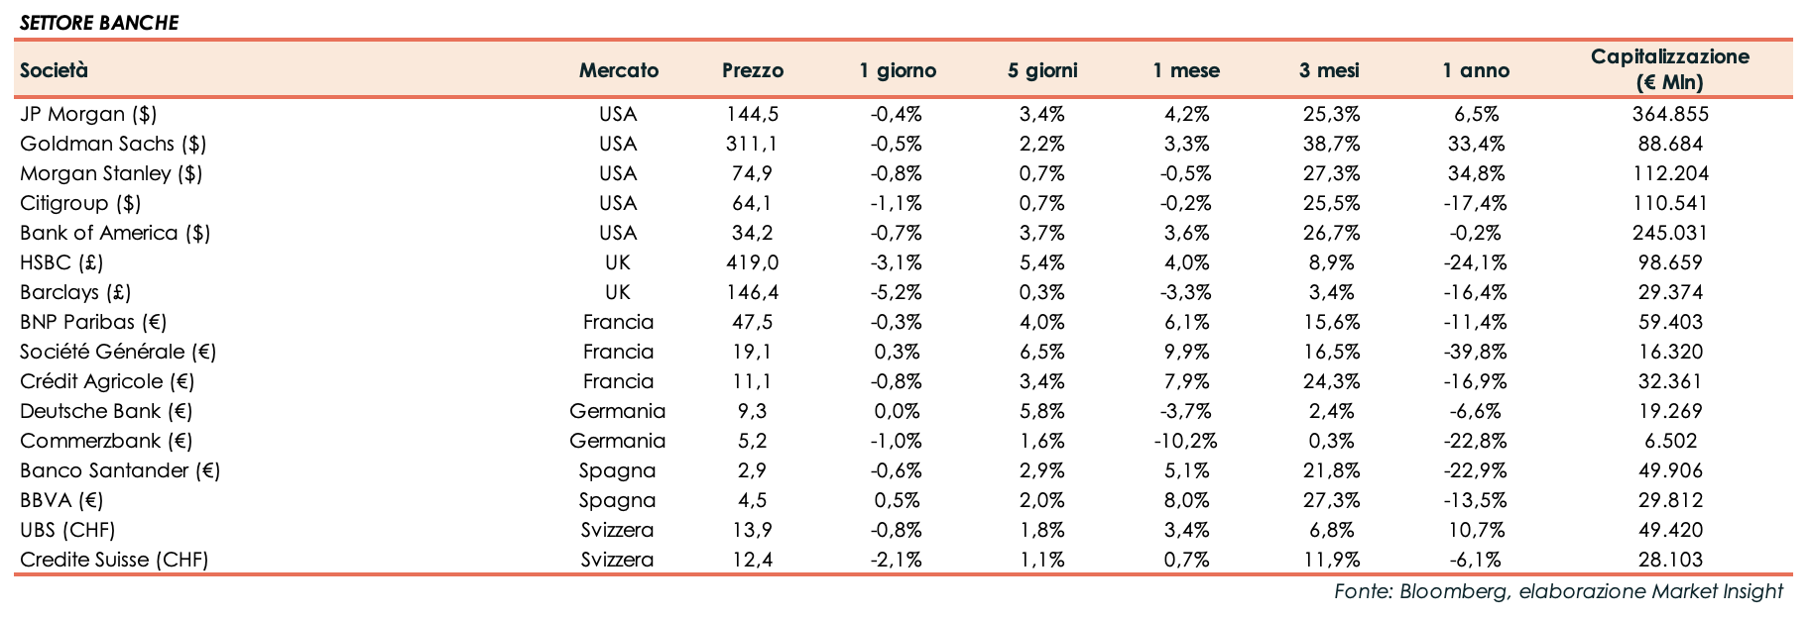The height and width of the screenshot is (618, 1811).
Task: Select the 5 giorni column header
Action: pos(1041,70)
